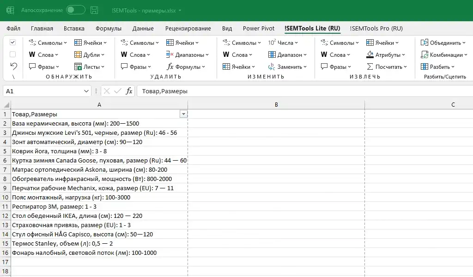The width and height of the screenshot is (473, 277).
Task: Open Слова in the УДАЛИТЬ group
Action: [135, 55]
